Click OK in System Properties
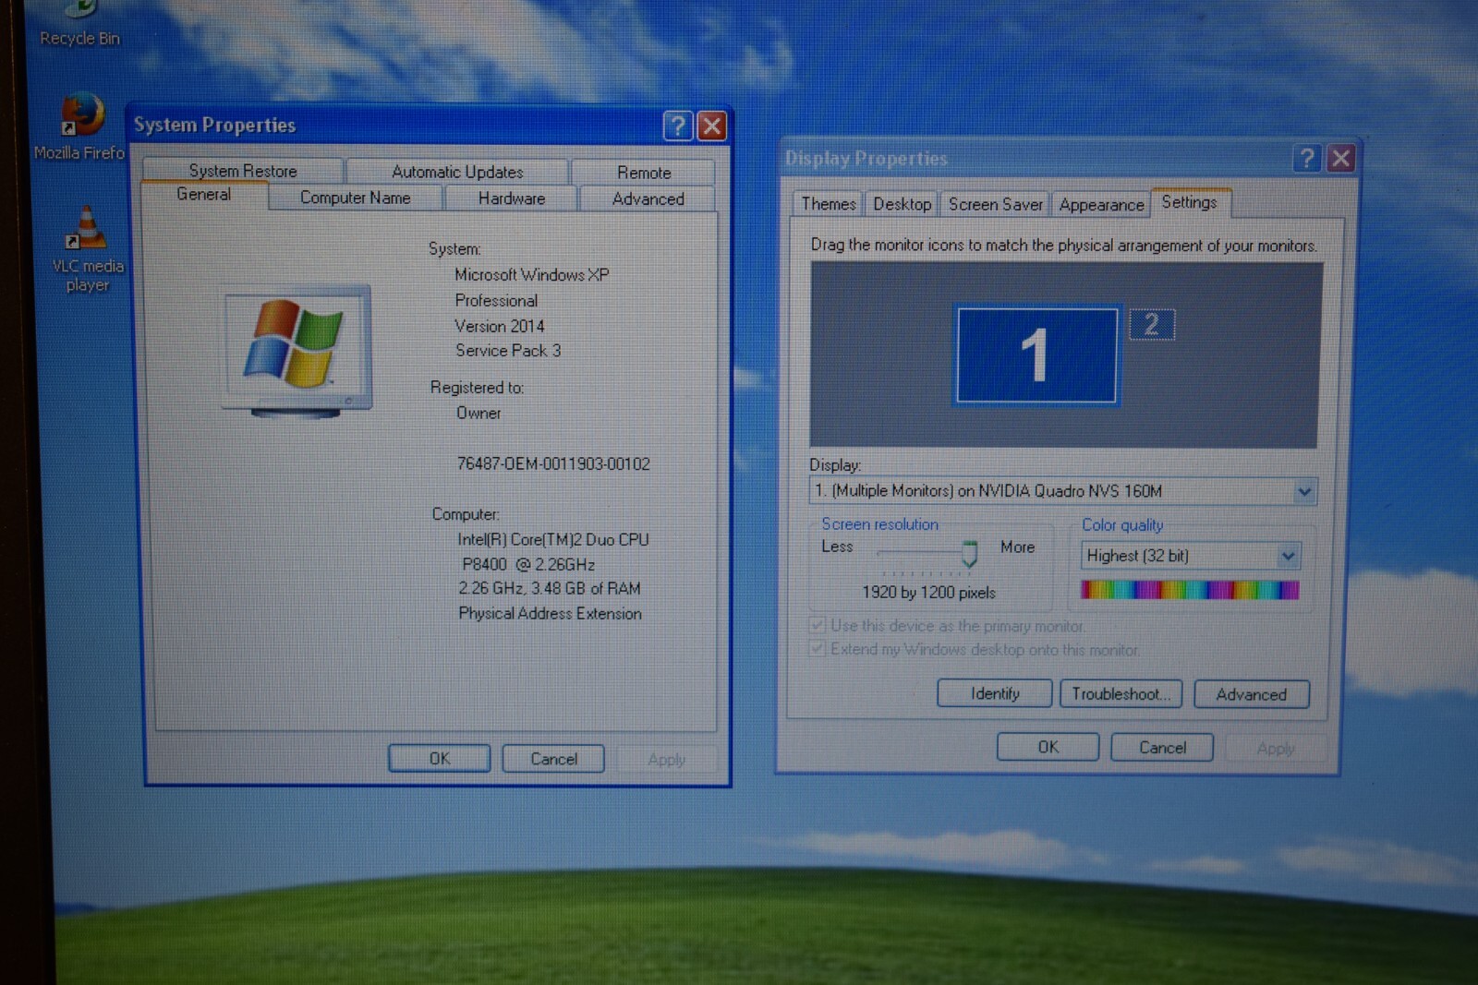1478x985 pixels. [x=440, y=759]
